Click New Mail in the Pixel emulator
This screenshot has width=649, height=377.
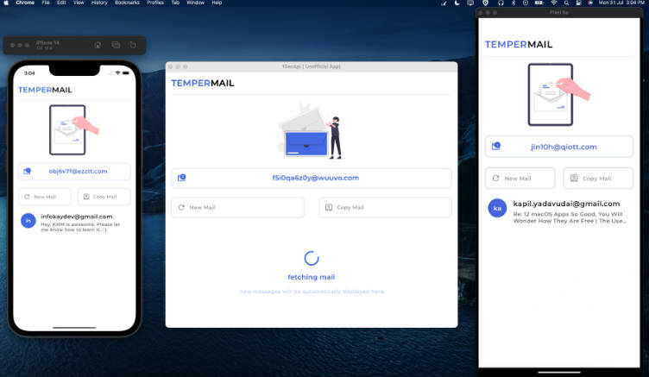coord(520,178)
